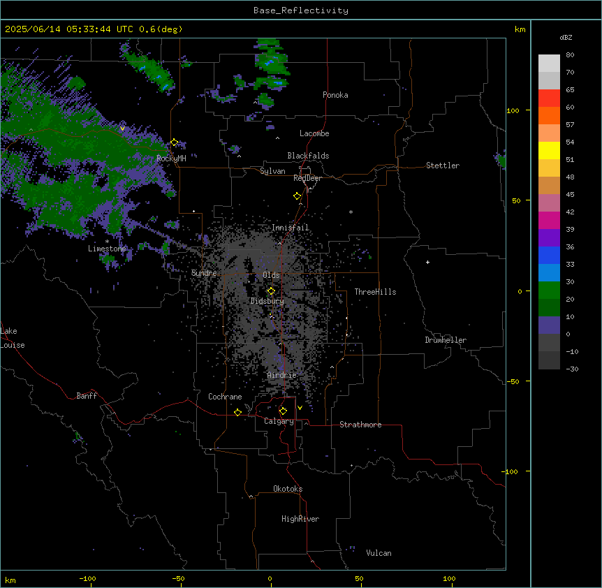Screen dimensions: 602x588
Task: Click the Banff label
Action: [87, 396]
